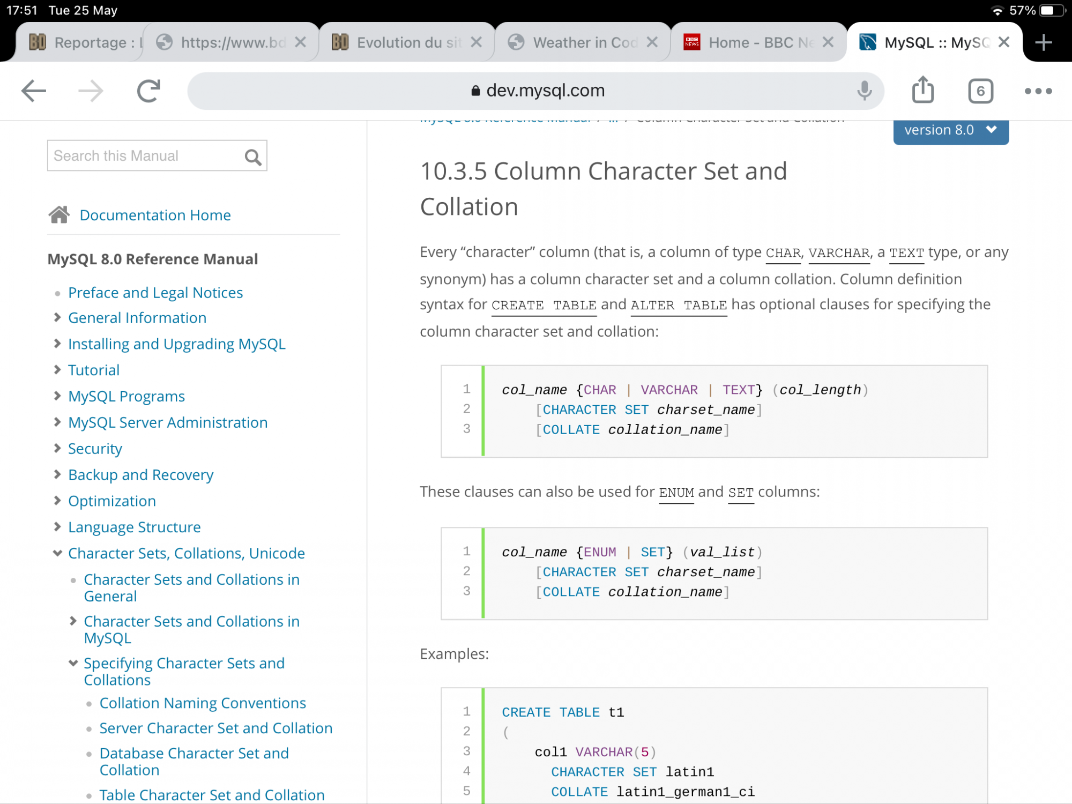The height and width of the screenshot is (804, 1072).
Task: Expand Language Structure chevron
Action: pyautogui.click(x=57, y=527)
